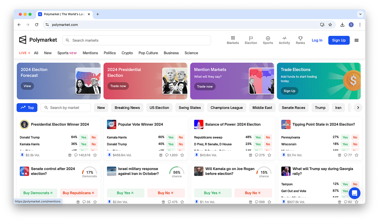Expand Buy Yes on Israel military response
This screenshot has height=222, width=379.
tap(126, 193)
